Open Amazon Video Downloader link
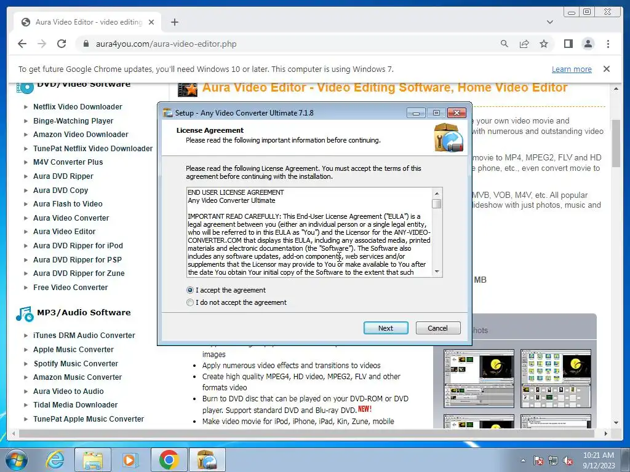This screenshot has width=630, height=472. [81, 135]
